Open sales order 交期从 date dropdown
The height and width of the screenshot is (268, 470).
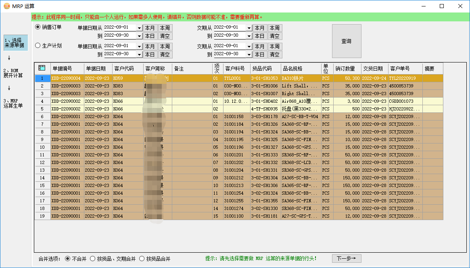(249, 28)
